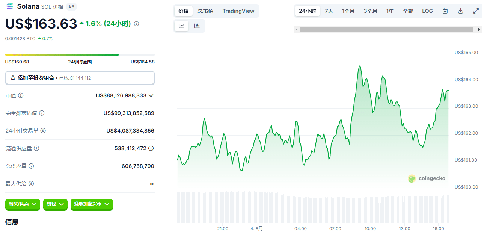Viewport: 496px width, 231px height.
Task: Click the info icon next to 24小时 change
Action: 136,24
